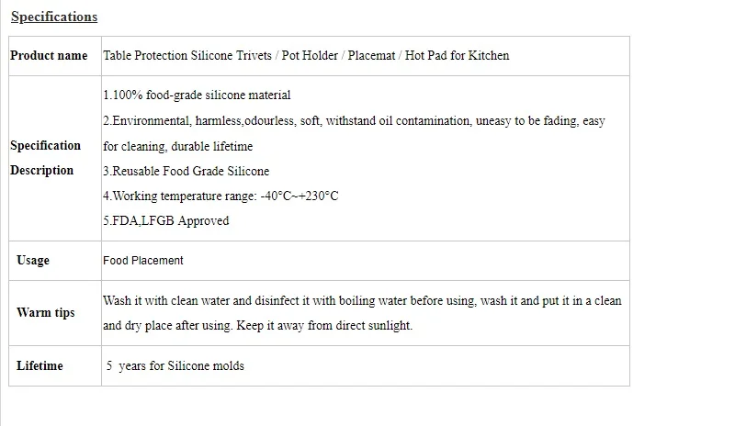Select the Reusable Food Grade Silicone line
735x426 pixels.
187,171
